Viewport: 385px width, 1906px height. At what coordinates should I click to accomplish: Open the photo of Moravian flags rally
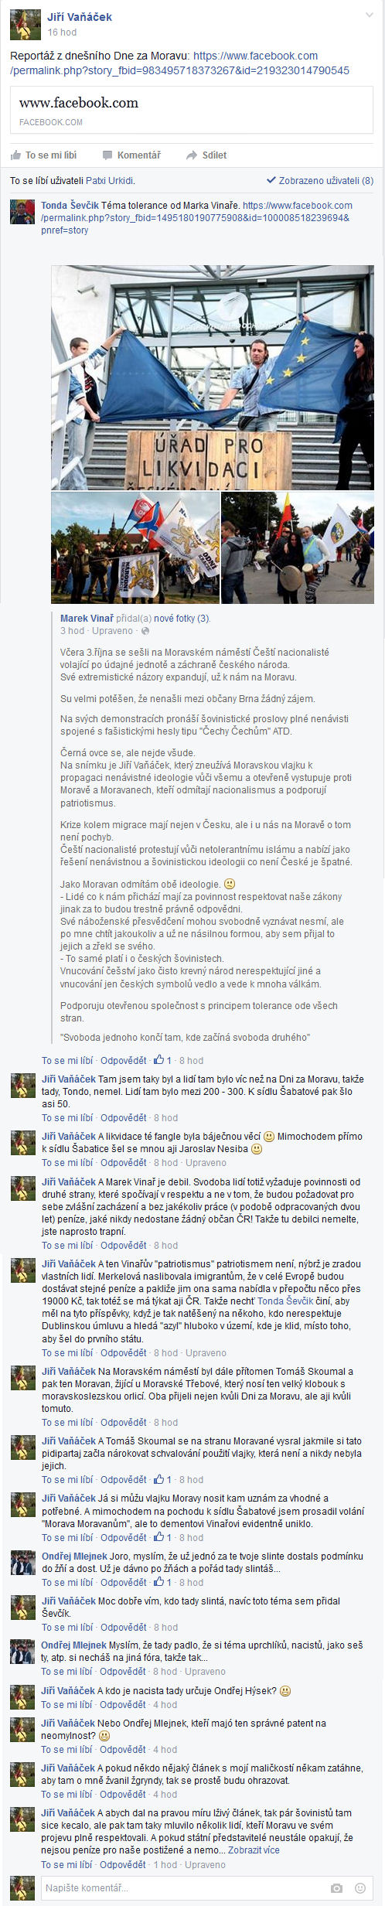click(135, 547)
